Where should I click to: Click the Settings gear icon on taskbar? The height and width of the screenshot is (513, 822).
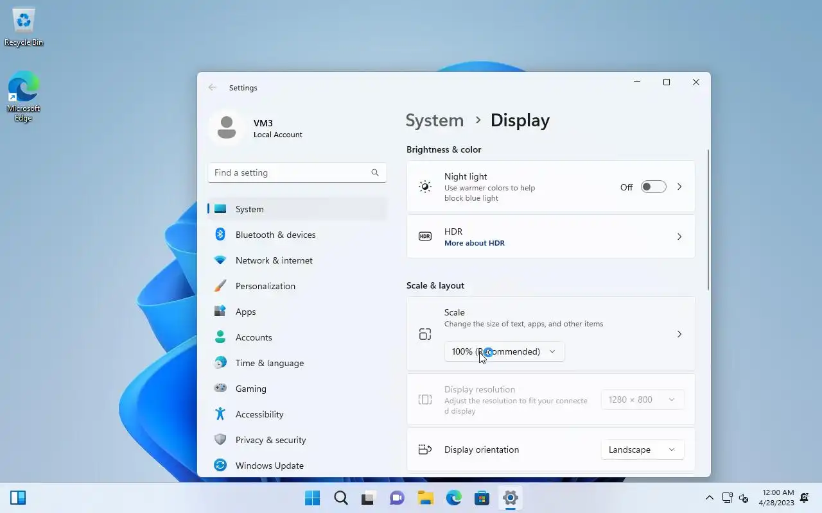coord(511,498)
